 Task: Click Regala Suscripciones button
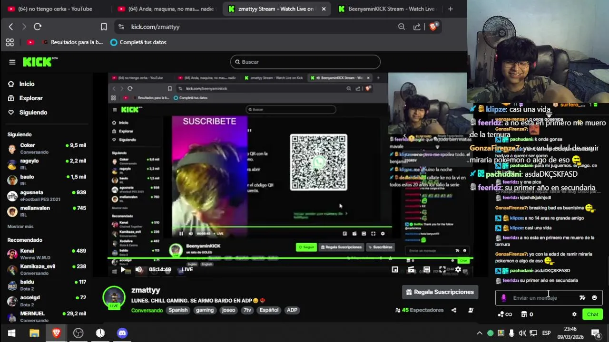(440, 292)
